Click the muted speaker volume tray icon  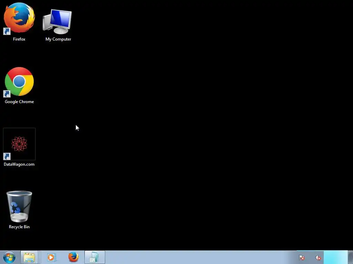(318, 258)
